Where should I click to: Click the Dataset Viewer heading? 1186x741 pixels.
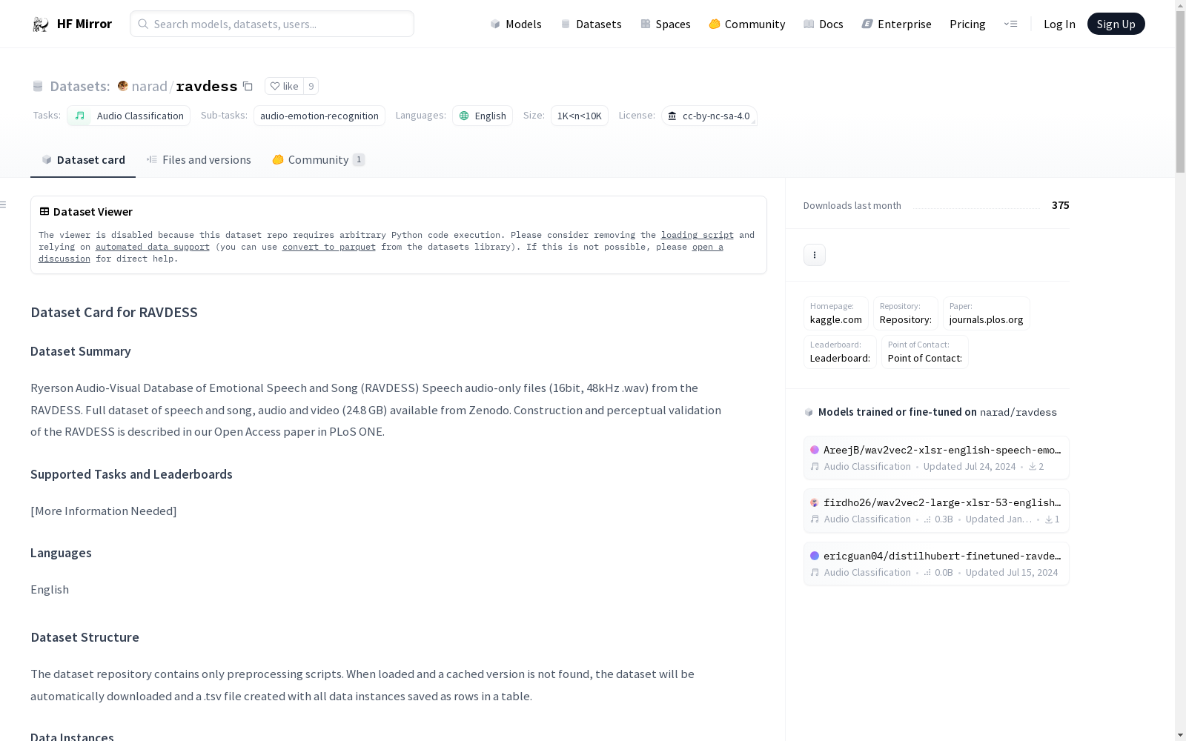pyautogui.click(x=93, y=212)
